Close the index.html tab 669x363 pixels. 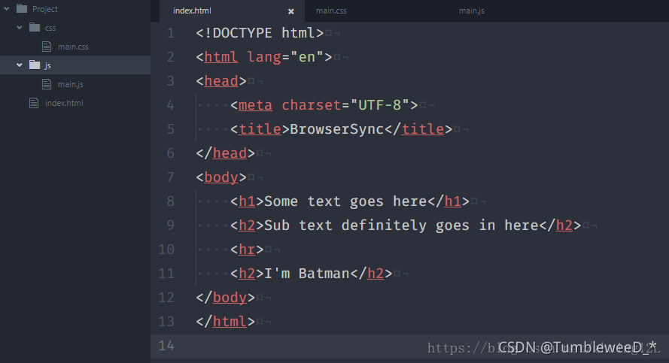click(x=291, y=11)
